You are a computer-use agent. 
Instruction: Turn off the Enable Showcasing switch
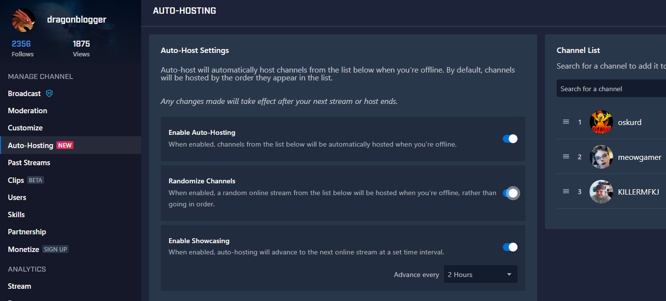tap(510, 247)
